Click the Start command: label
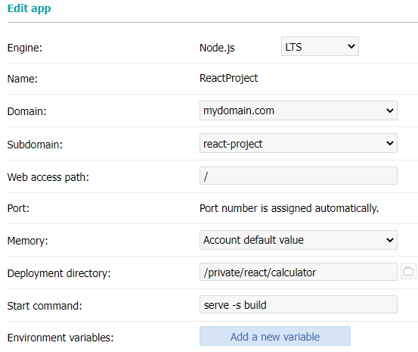The height and width of the screenshot is (352, 418). [45, 306]
